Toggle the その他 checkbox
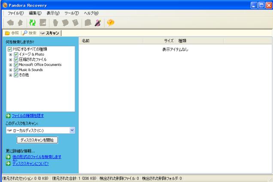Screen dimensions: 273x182 16,75
